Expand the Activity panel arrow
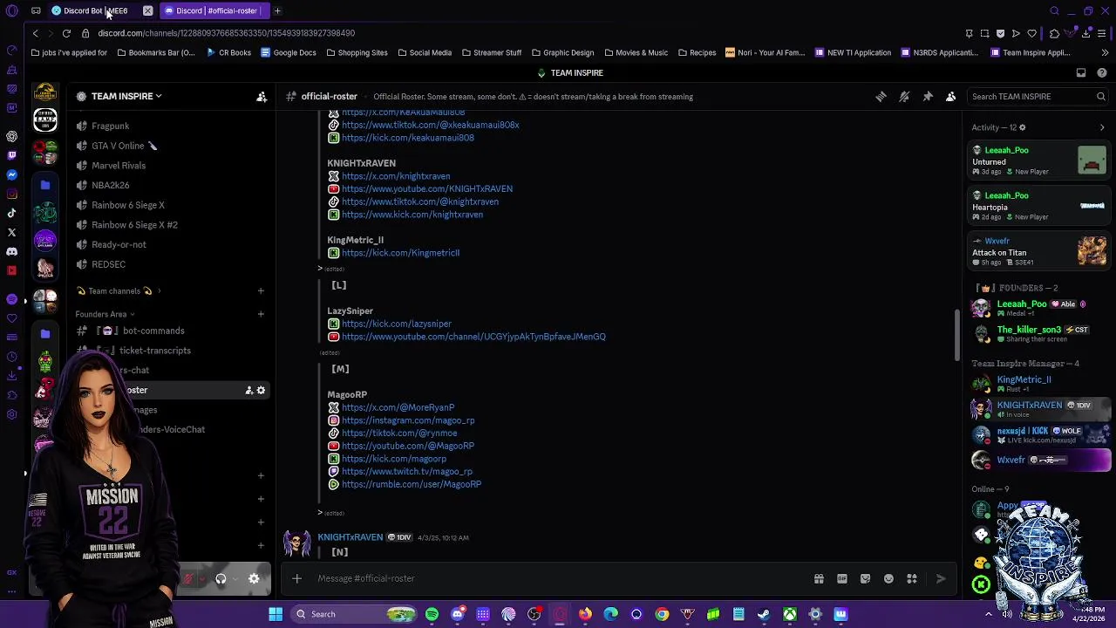 [x=1102, y=127]
